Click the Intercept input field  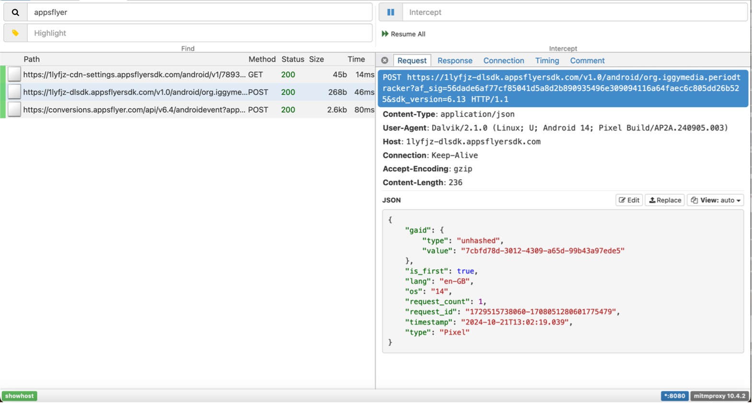[574, 12]
